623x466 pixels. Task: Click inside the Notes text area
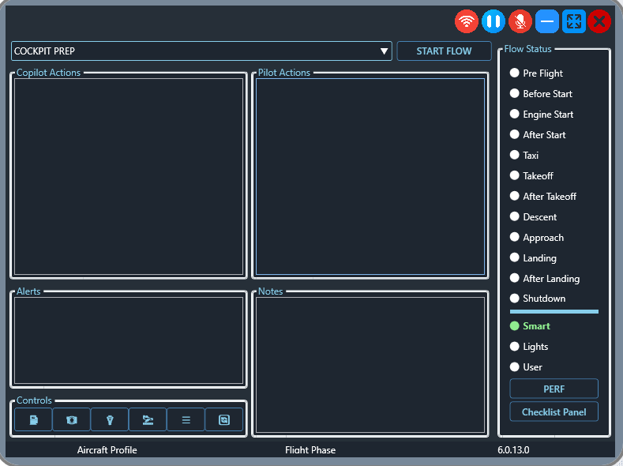370,365
